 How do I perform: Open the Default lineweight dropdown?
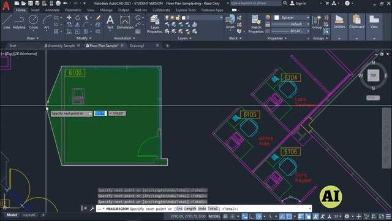291,25
